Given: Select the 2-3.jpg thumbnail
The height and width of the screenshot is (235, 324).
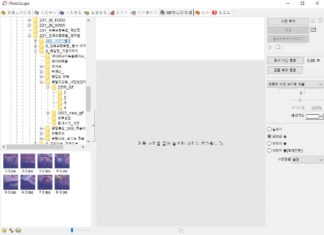Looking at the screenshot, I should pyautogui.click(x=28, y=161).
